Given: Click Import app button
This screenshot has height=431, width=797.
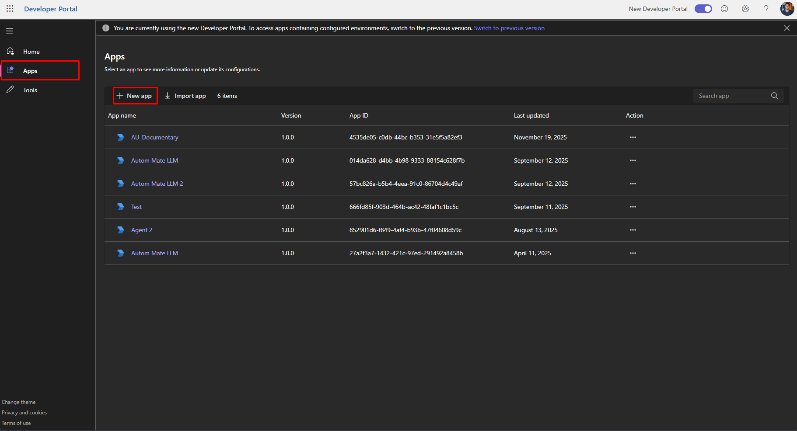Looking at the screenshot, I should pyautogui.click(x=185, y=96).
